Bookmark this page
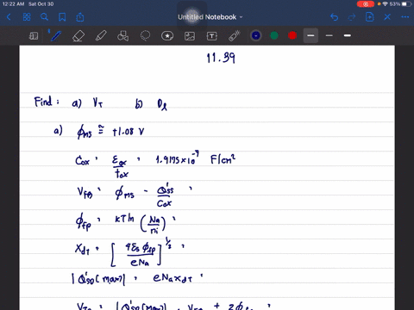This screenshot has height=310, width=414. [62, 17]
